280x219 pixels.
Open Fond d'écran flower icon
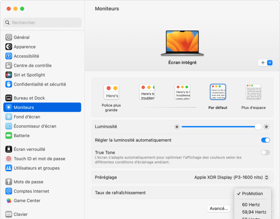[x=8, y=117]
